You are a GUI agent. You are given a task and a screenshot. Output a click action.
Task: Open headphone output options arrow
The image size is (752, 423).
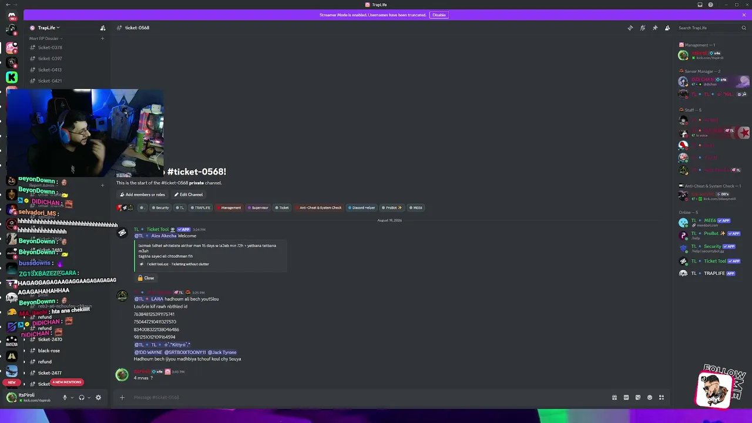(x=89, y=398)
